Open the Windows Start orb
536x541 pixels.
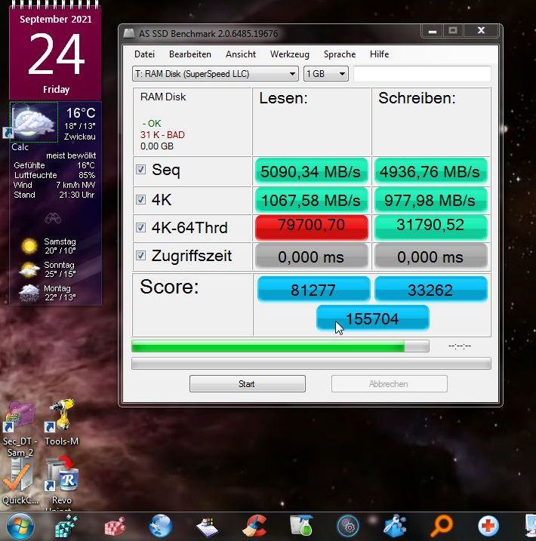tap(20, 527)
